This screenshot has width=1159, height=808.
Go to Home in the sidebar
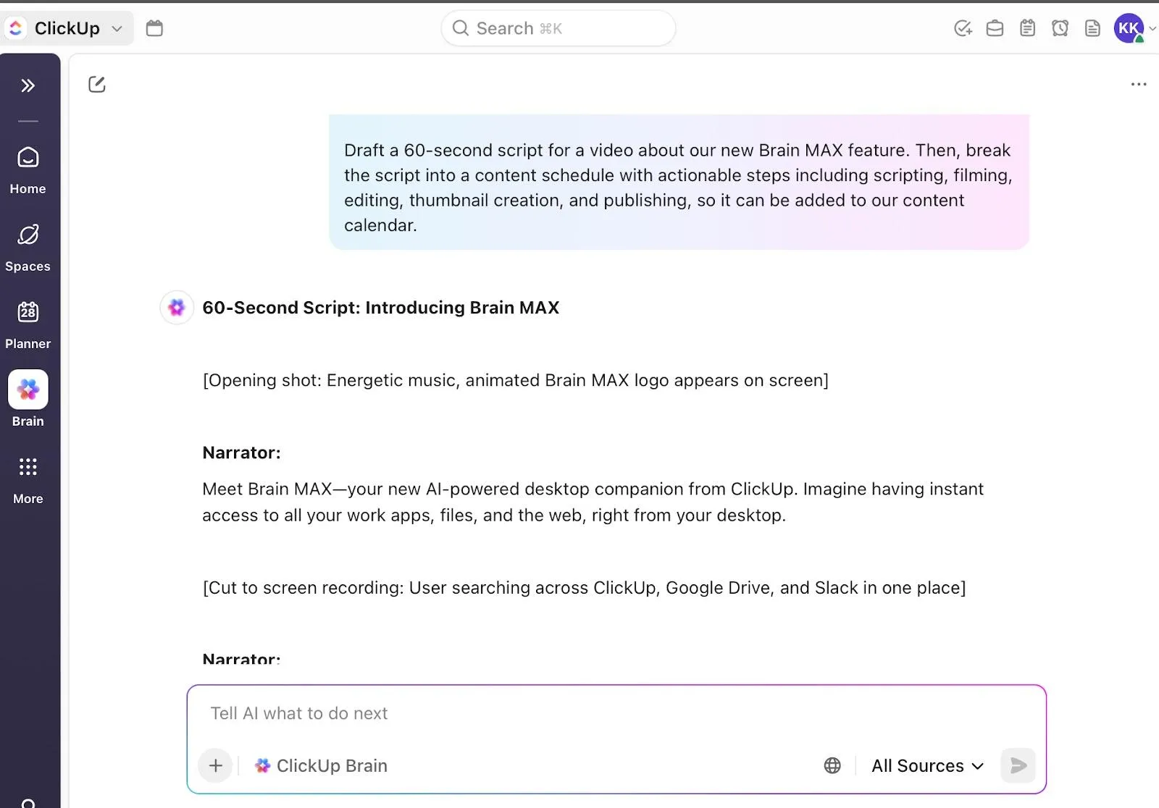(28, 171)
